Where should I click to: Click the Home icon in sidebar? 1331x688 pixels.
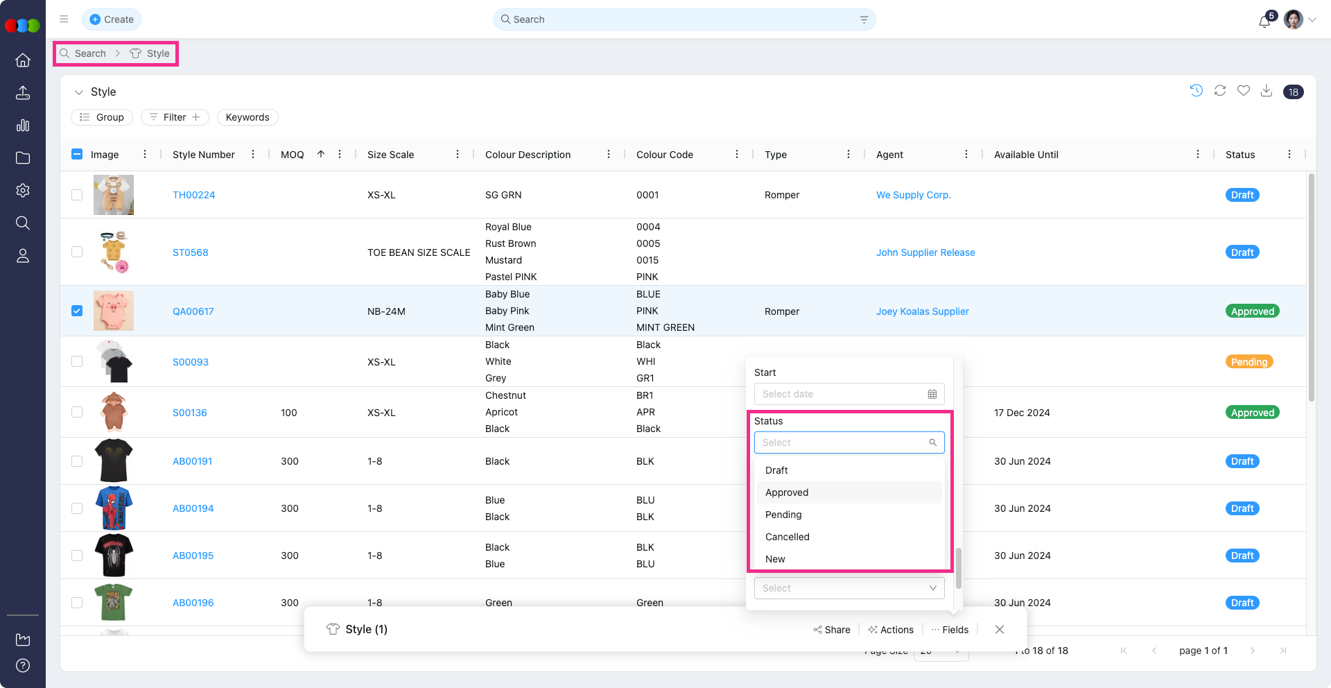pos(23,60)
